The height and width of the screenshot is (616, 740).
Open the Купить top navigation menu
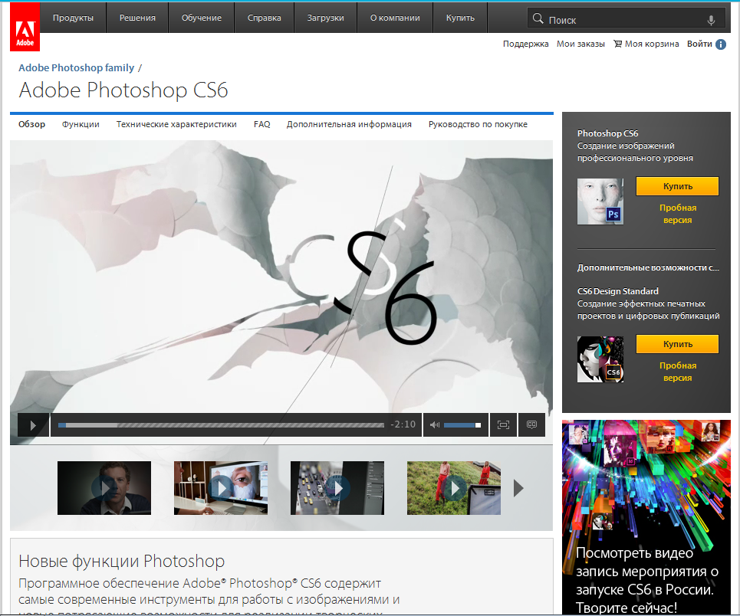[460, 18]
